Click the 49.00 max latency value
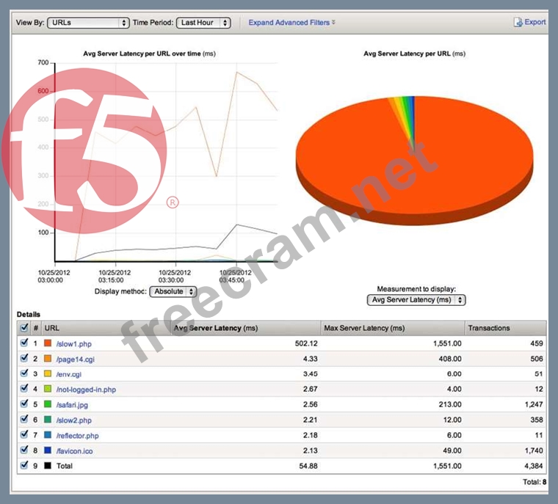The image size is (558, 504). (x=452, y=450)
